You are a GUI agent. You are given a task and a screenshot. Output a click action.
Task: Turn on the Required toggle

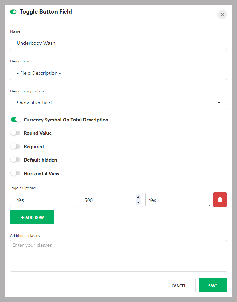pyautogui.click(x=15, y=147)
